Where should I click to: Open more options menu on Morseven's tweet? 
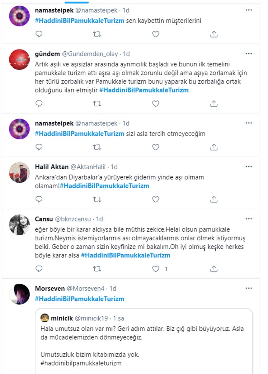point(248,287)
